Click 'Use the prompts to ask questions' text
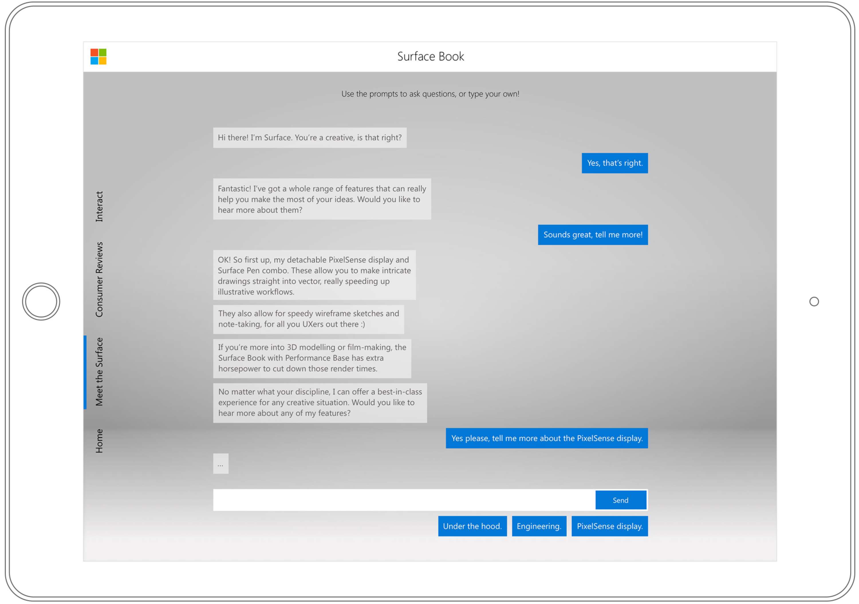Screen dimensions: 859x604 click(430, 94)
